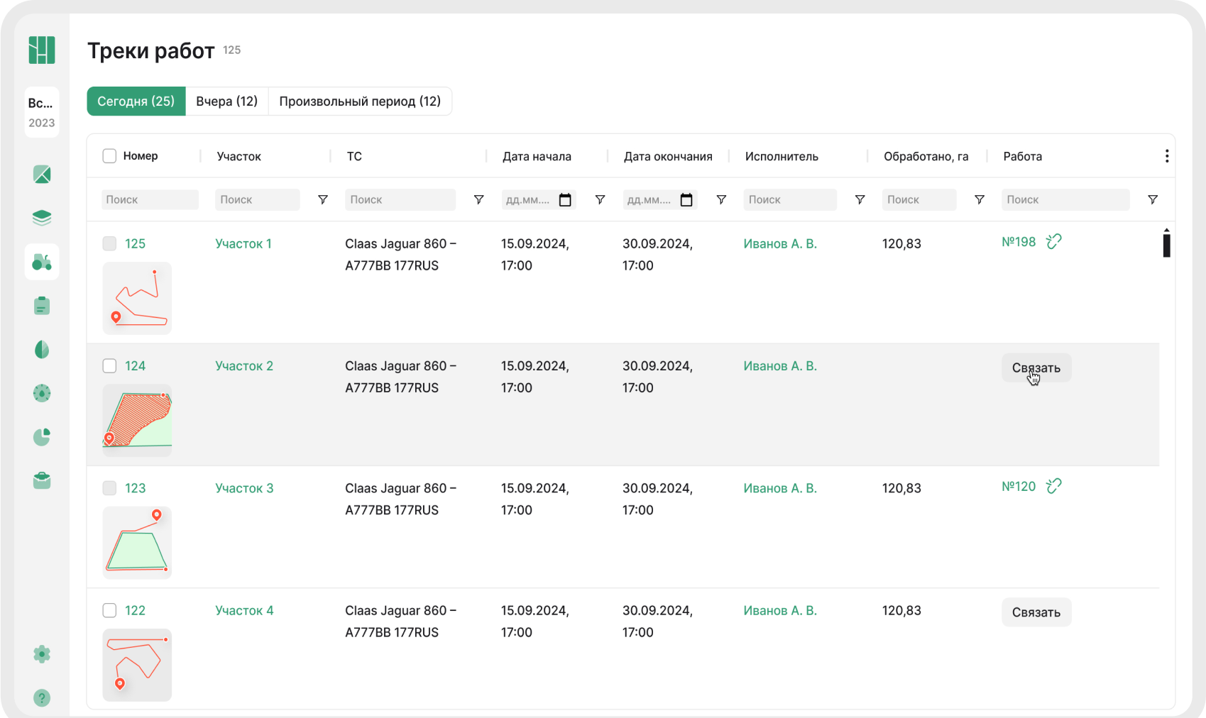Open the tractor machinery sidebar icon
This screenshot has height=718, width=1206.
[42, 263]
